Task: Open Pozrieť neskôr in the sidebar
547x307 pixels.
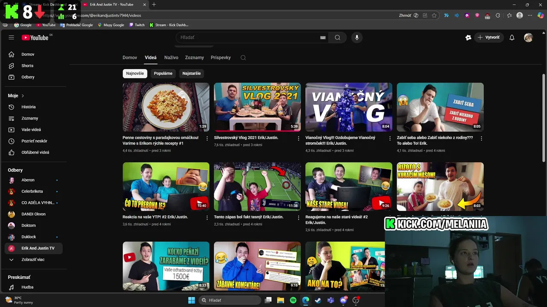Action: [33, 141]
